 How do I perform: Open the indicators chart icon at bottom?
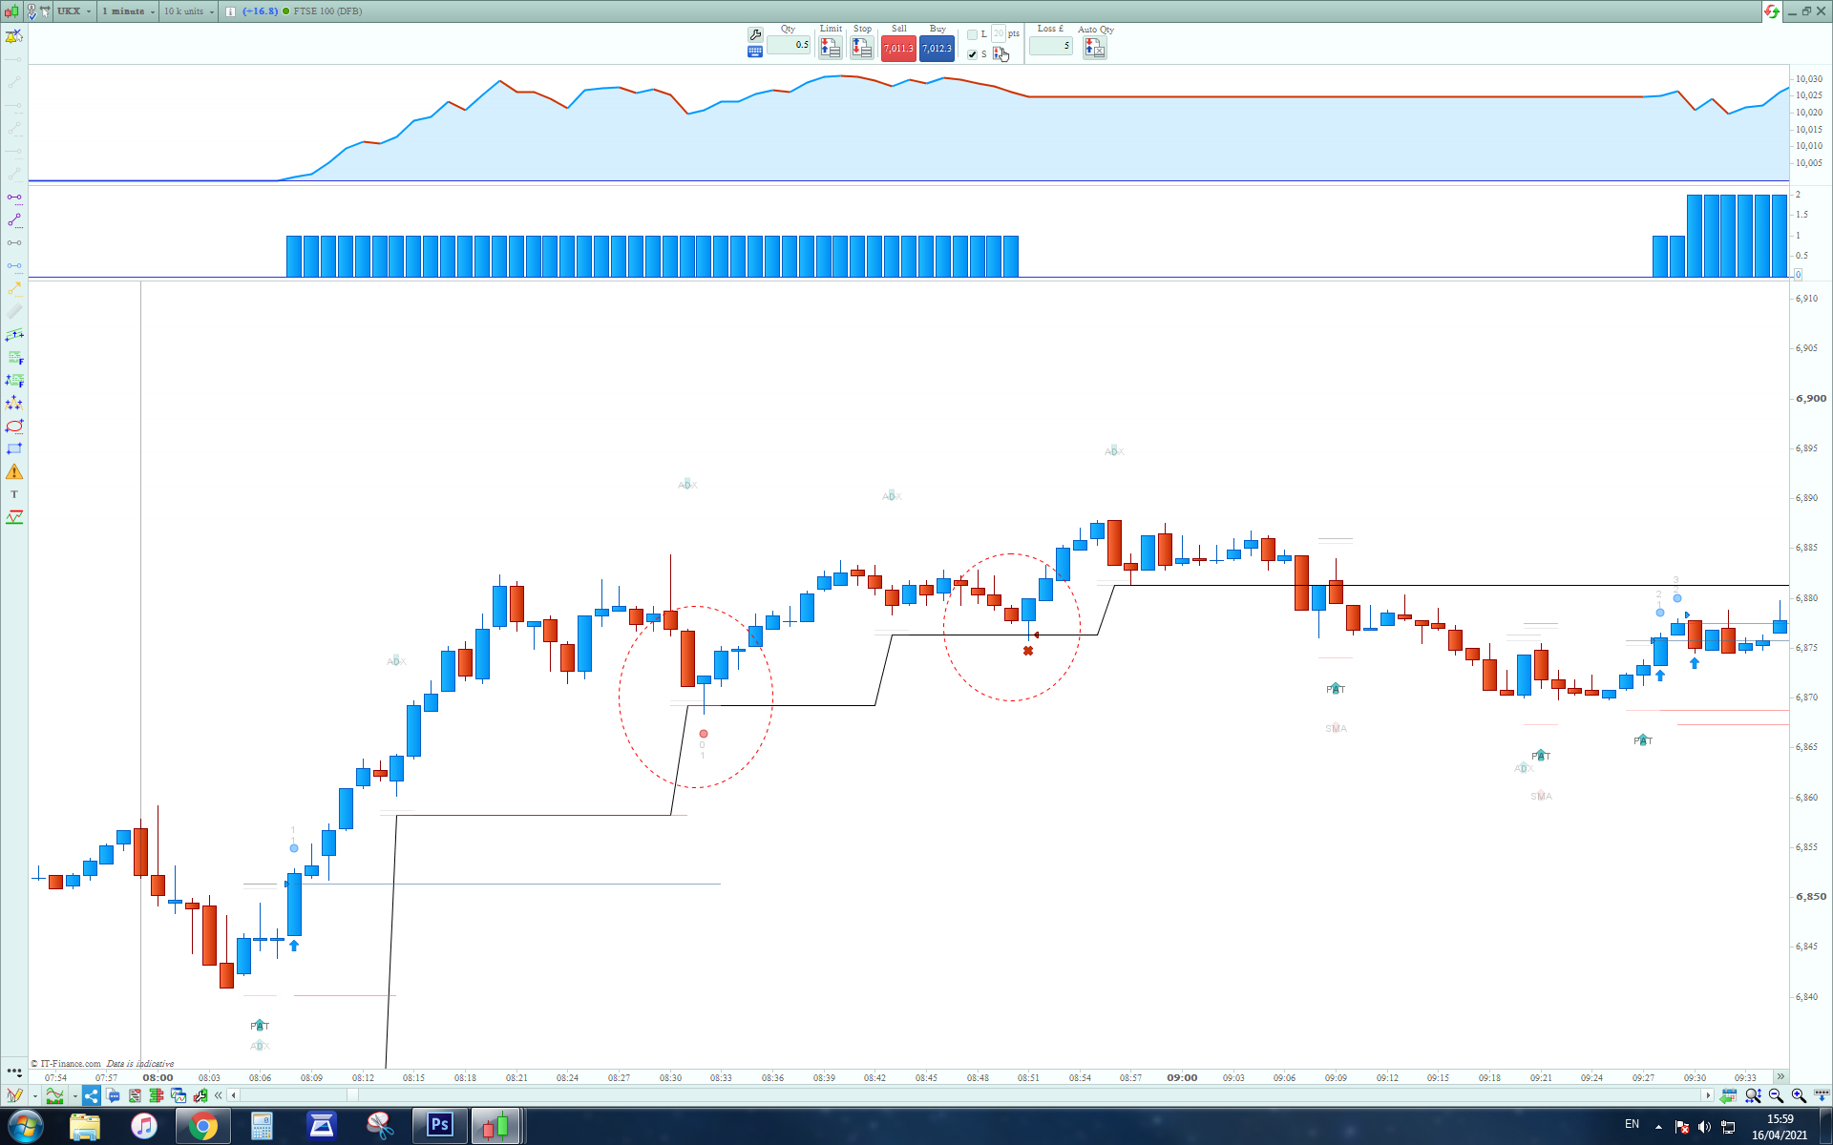pos(55,1095)
